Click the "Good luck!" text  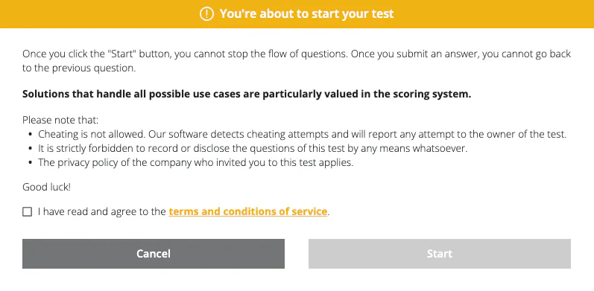(x=47, y=187)
